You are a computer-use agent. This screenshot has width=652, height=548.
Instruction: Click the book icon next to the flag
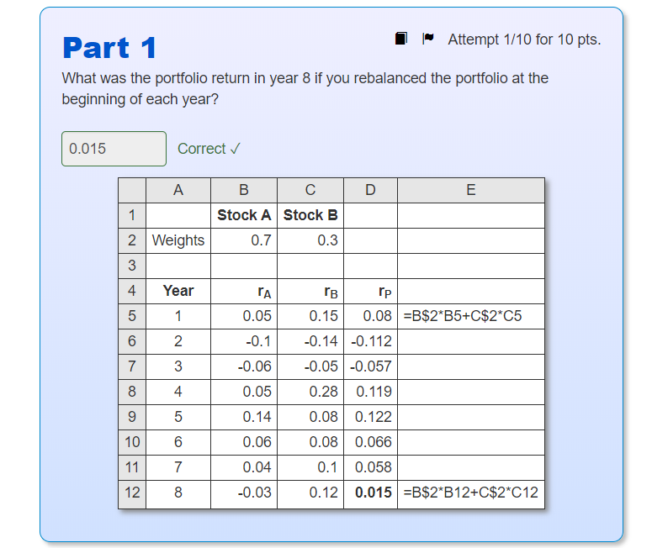click(x=400, y=39)
